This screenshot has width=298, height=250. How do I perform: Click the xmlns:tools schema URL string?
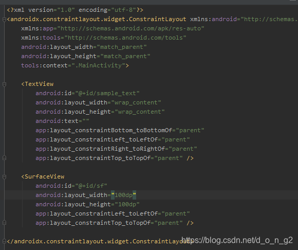125,38
